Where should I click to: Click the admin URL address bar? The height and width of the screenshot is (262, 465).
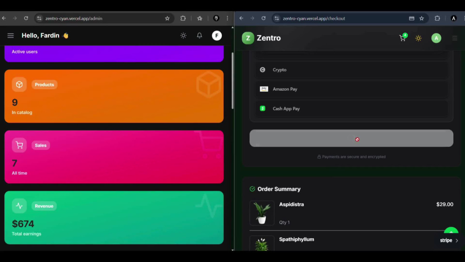[104, 19]
